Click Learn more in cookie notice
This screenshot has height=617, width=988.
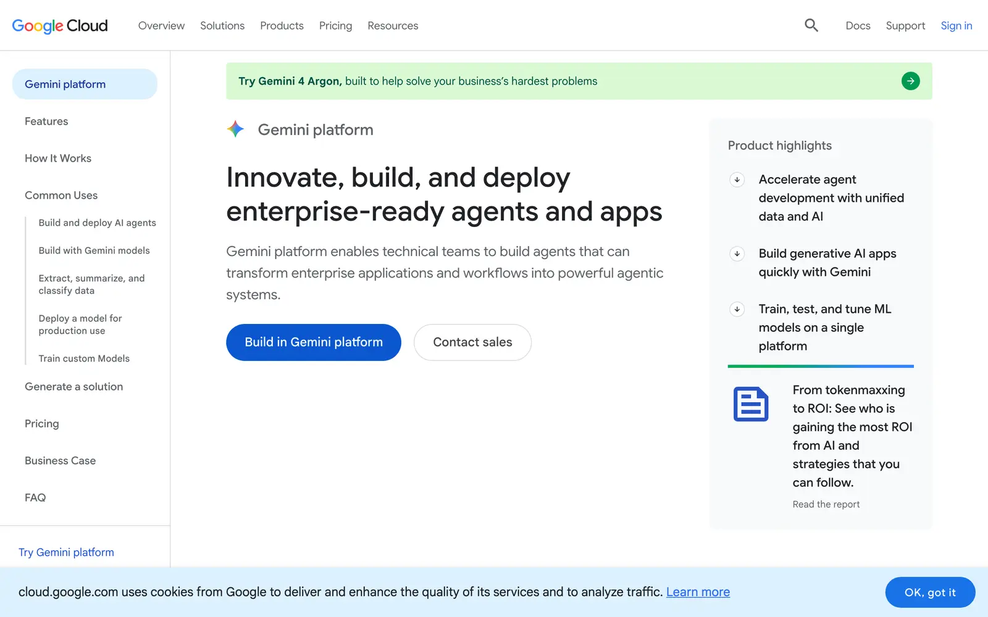pos(698,592)
